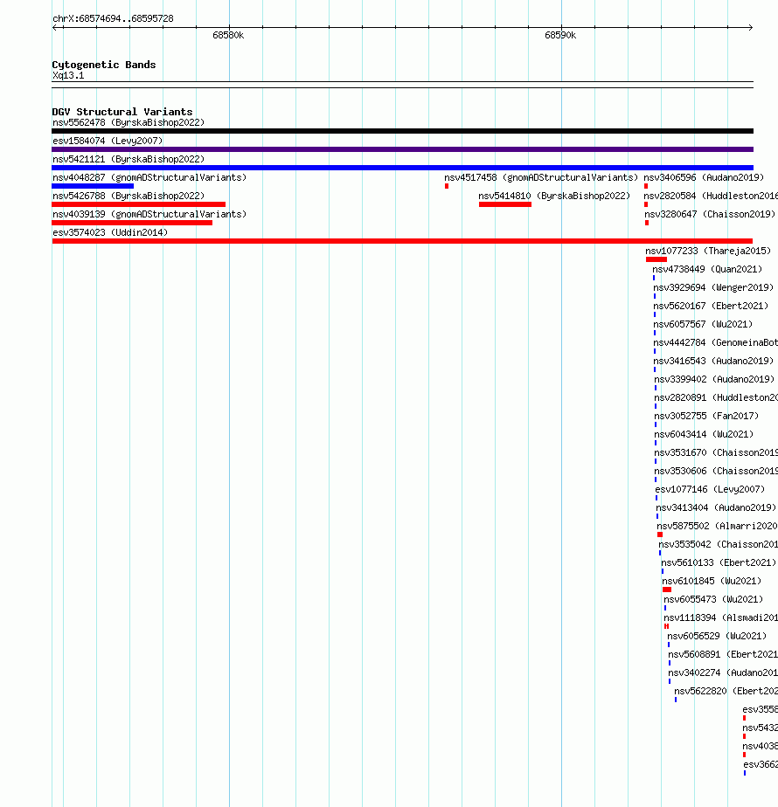The width and height of the screenshot is (778, 807).
Task: Click nsv3052755 (Fan2017) label
Action: [x=706, y=416]
